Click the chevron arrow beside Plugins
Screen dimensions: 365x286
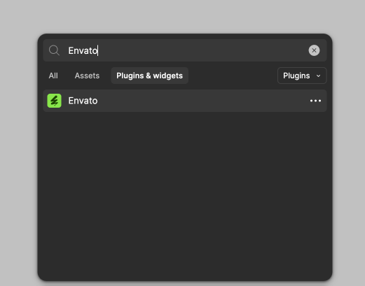click(x=318, y=76)
